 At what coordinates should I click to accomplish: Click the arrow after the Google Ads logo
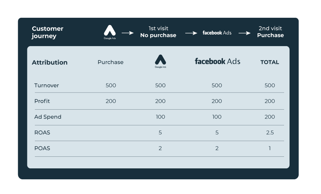128,33
